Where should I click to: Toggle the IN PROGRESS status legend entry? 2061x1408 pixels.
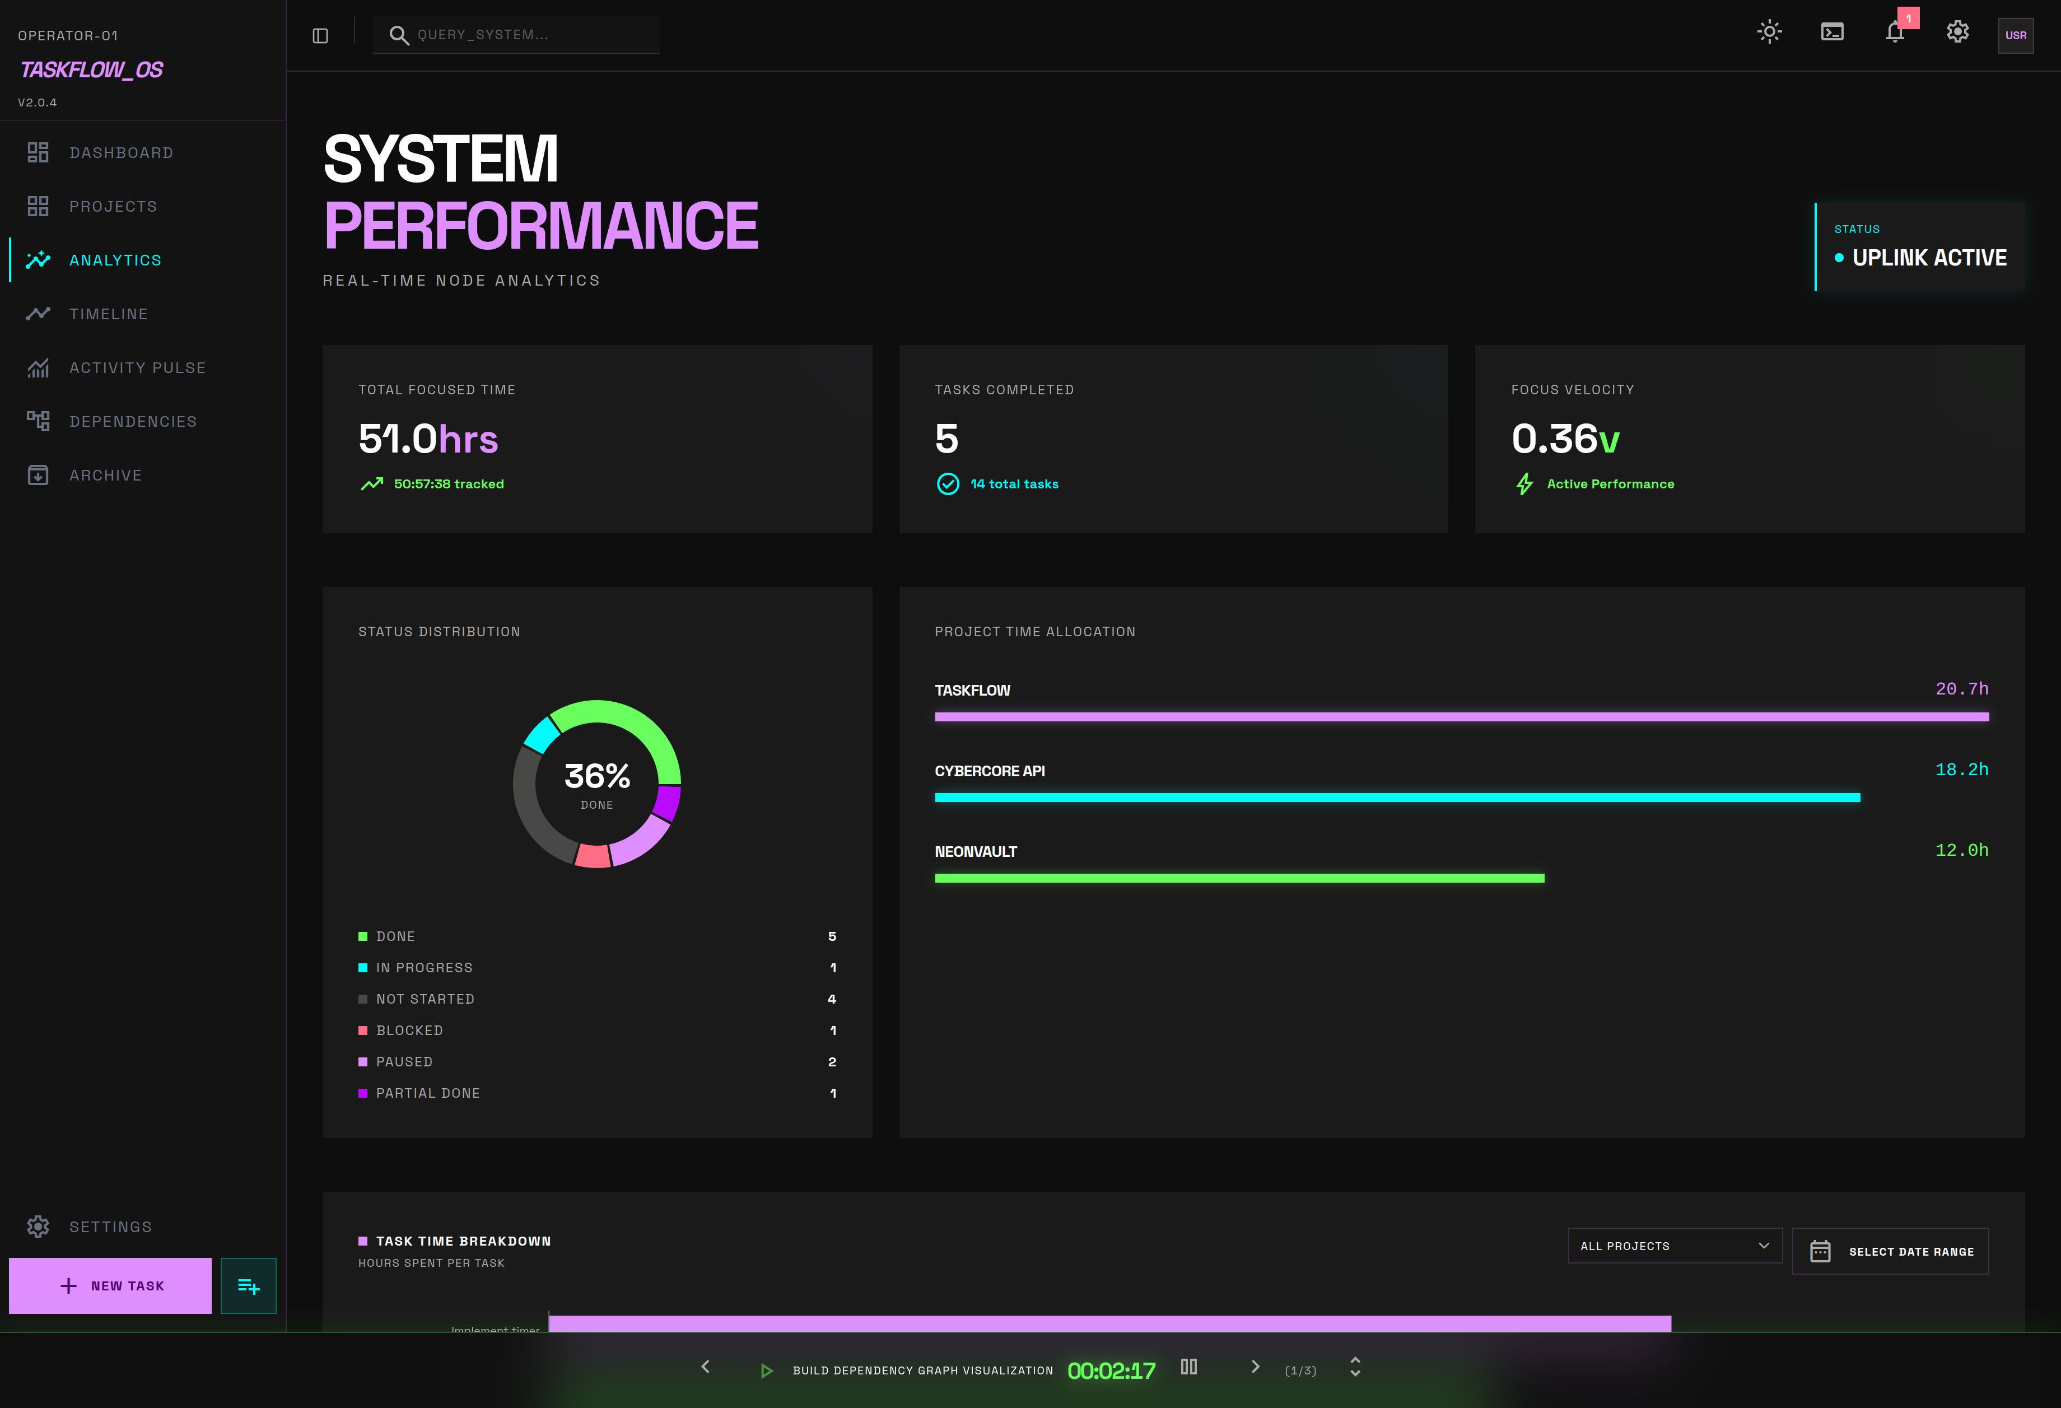[x=424, y=967]
